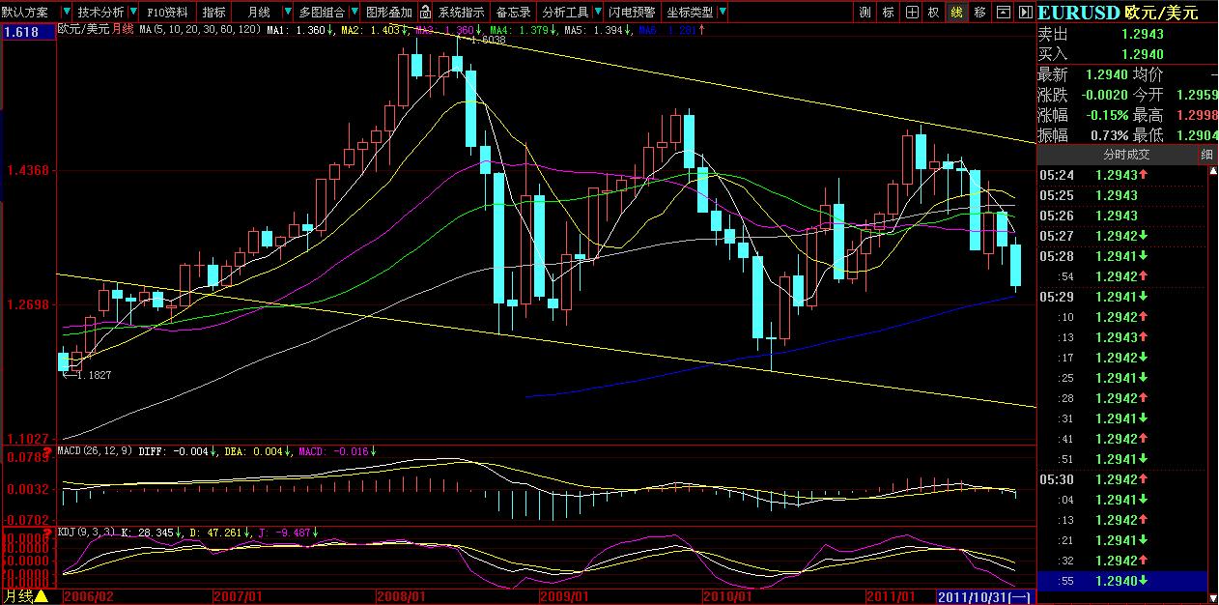
Task: Click the EURUSD 欧元/美元 title
Action: (x=1119, y=13)
